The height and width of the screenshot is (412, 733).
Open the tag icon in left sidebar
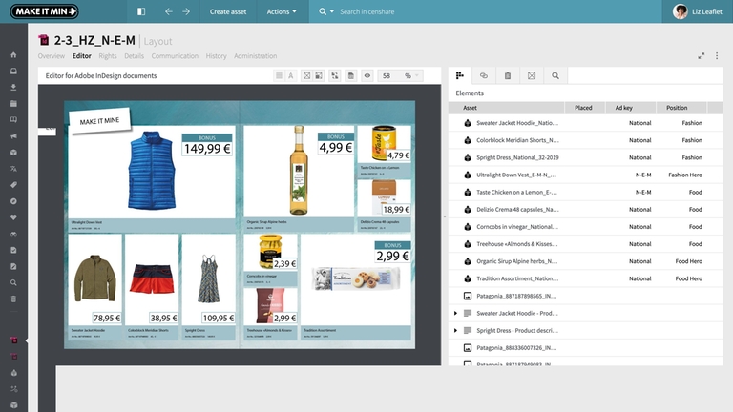[13, 185]
